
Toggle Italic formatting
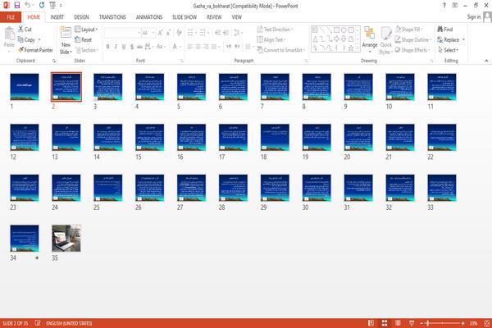[116, 47]
